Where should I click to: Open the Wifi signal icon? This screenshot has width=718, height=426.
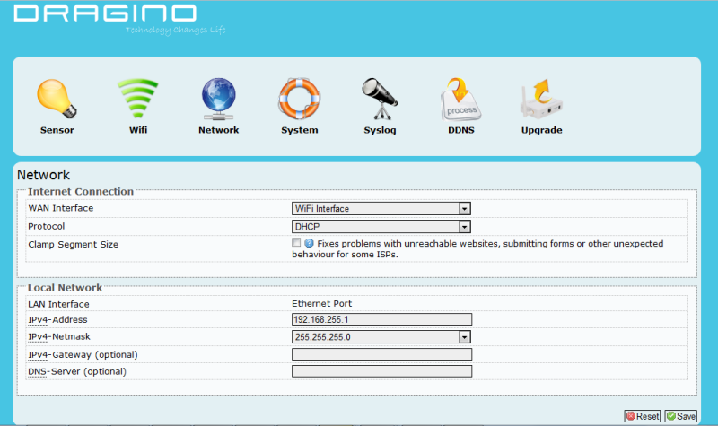138,99
